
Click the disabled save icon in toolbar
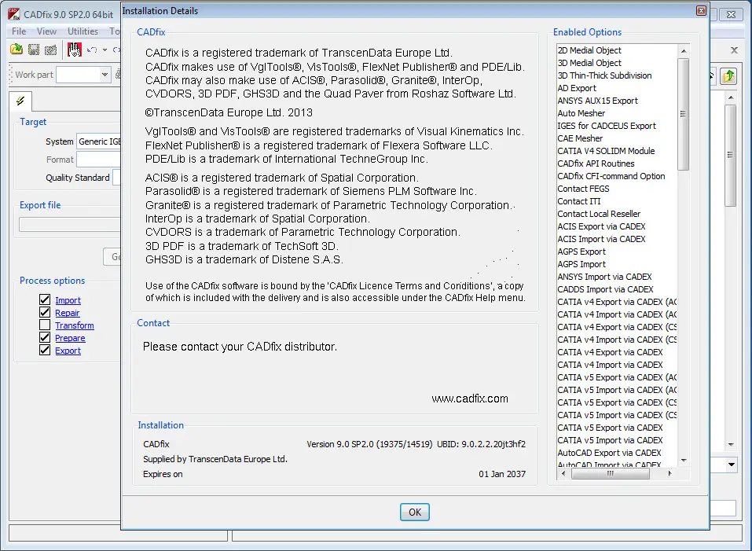[34, 50]
